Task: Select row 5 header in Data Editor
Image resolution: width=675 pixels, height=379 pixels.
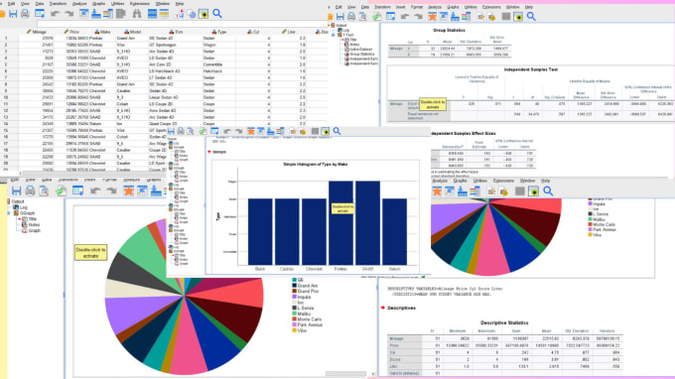Action: (6, 64)
